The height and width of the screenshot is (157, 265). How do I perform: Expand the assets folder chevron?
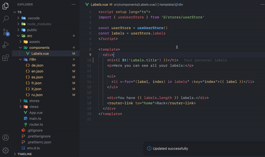[21, 42]
